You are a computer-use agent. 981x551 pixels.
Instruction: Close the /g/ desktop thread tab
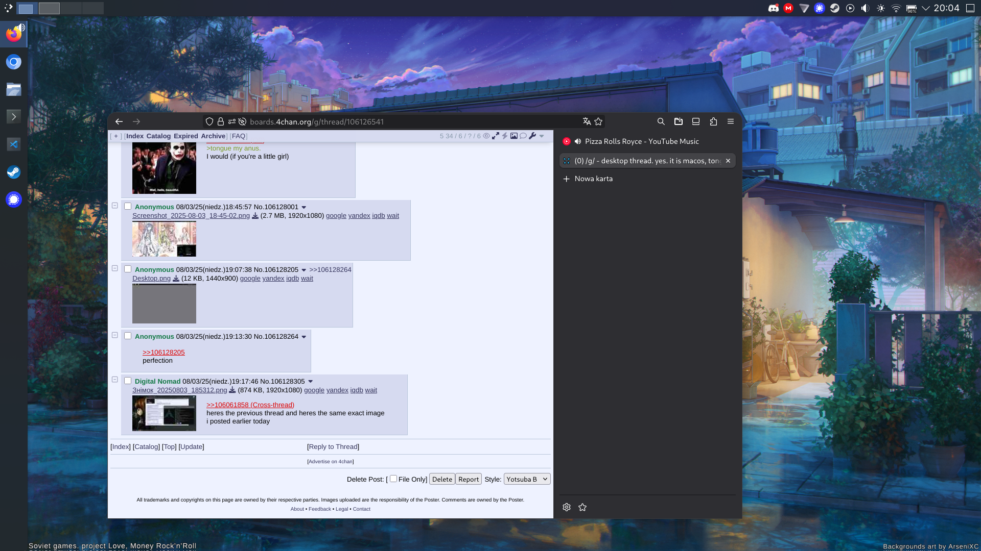pos(728,161)
